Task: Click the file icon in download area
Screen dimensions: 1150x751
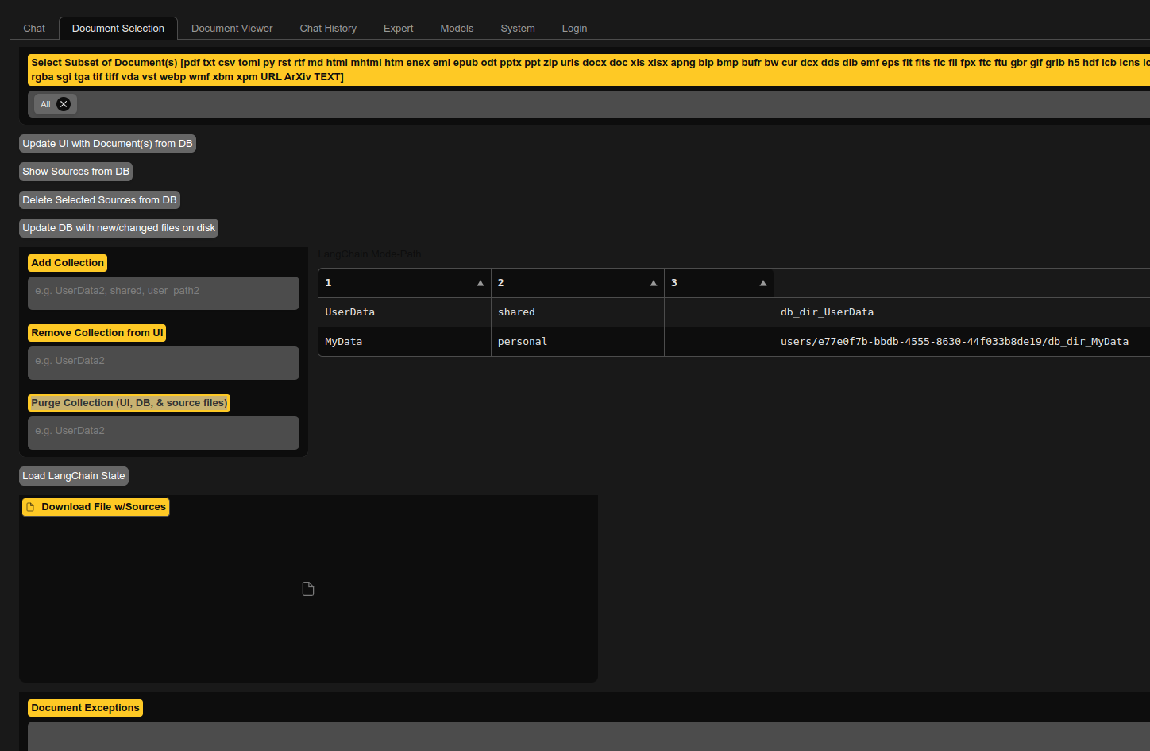Action: pos(308,589)
